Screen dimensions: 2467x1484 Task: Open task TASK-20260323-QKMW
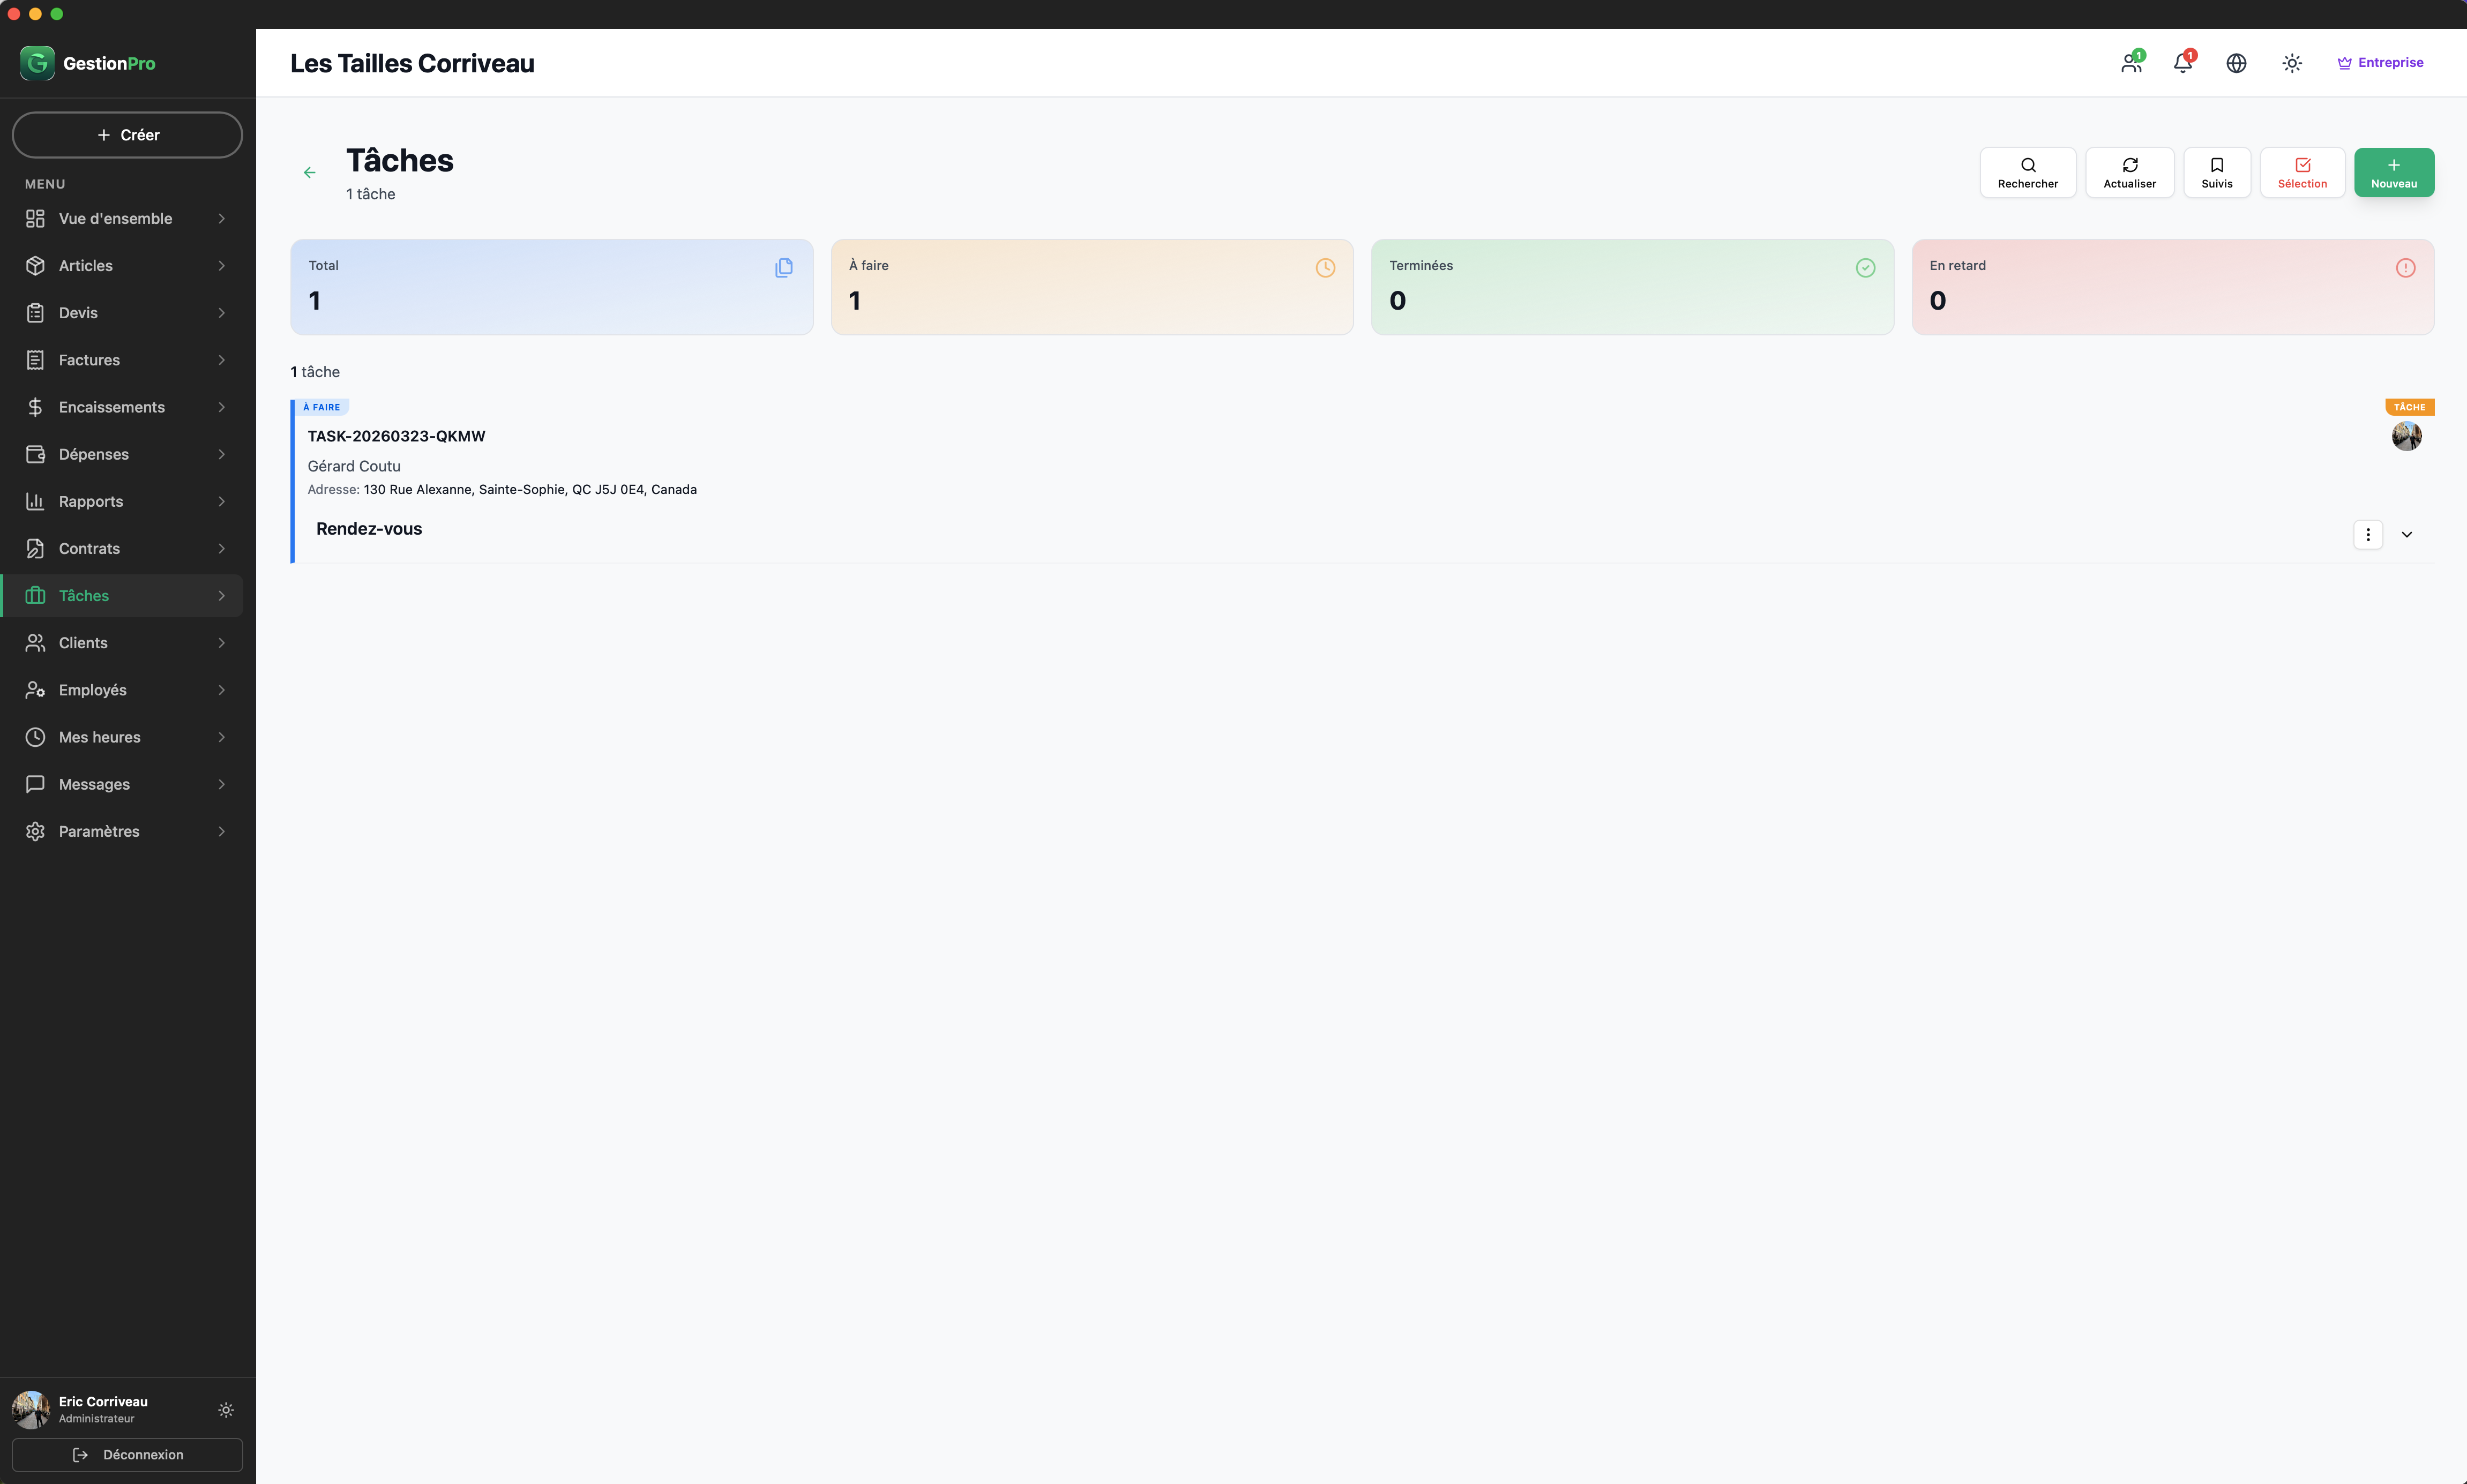(396, 436)
